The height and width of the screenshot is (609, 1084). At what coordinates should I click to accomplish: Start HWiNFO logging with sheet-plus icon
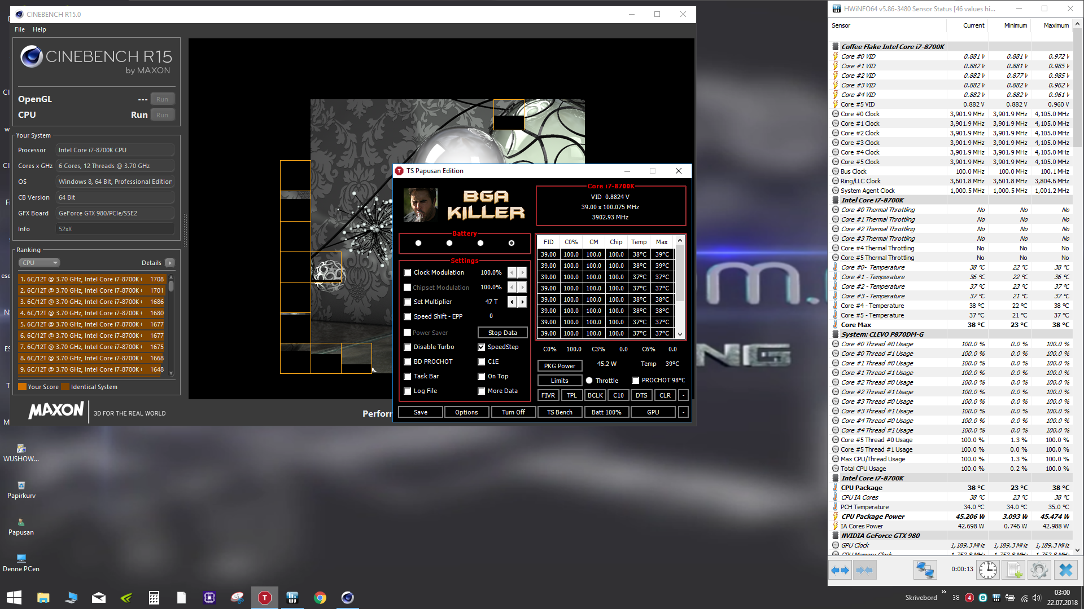[x=1013, y=570]
